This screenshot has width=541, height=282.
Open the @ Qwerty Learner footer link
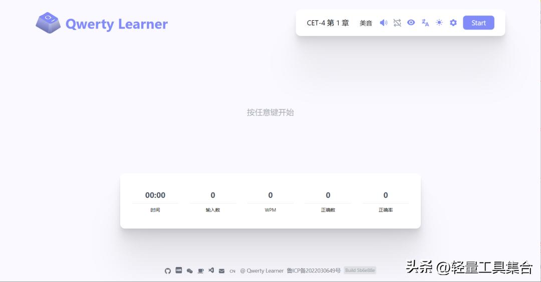[262, 271]
